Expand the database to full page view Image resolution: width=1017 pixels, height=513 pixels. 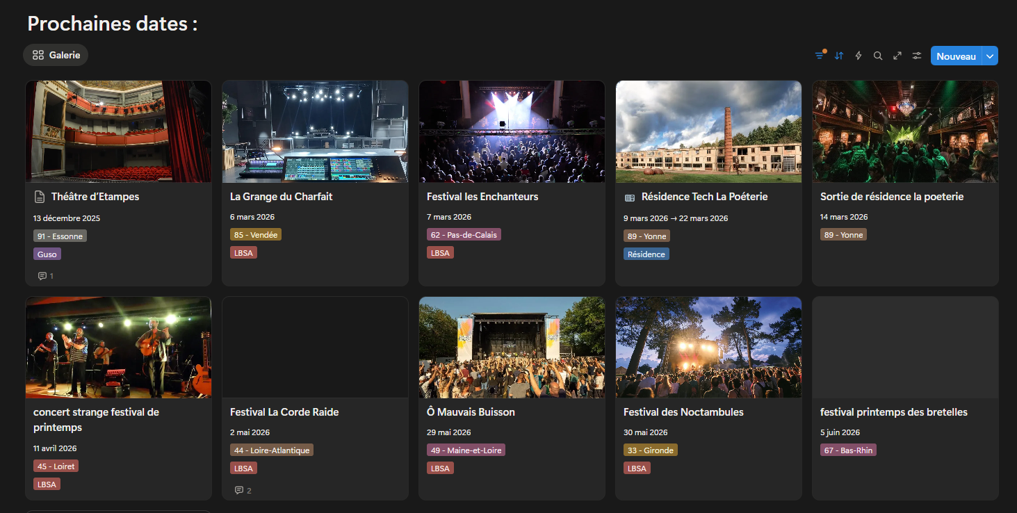897,55
